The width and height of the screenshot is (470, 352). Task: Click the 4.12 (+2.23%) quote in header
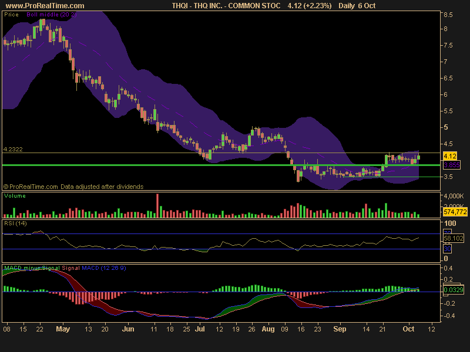coord(310,6)
